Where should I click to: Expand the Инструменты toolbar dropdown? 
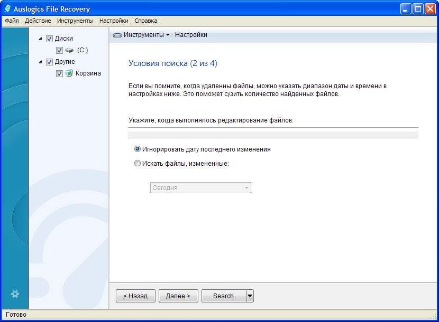[168, 35]
